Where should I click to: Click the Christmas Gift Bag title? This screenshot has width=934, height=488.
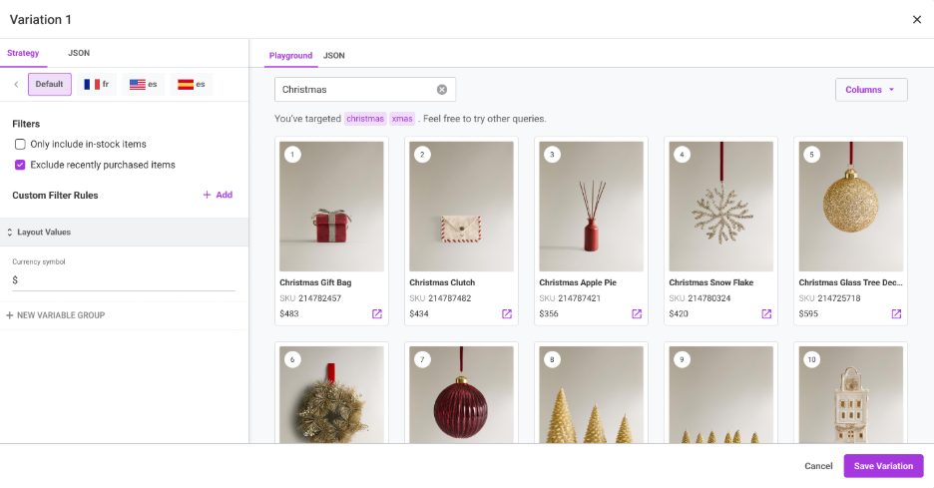(x=315, y=282)
